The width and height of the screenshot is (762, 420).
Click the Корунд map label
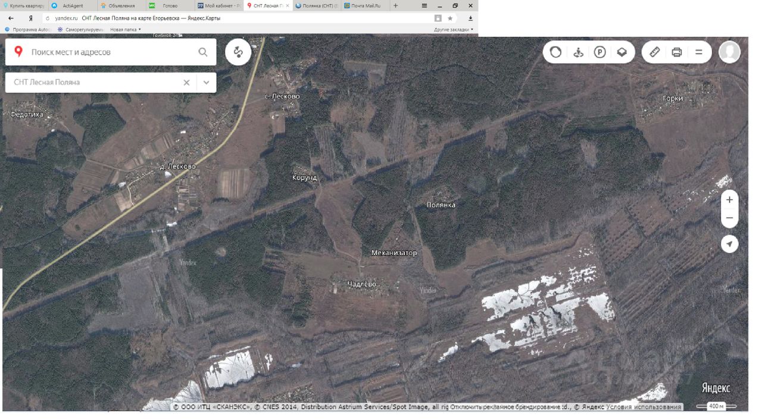305,177
